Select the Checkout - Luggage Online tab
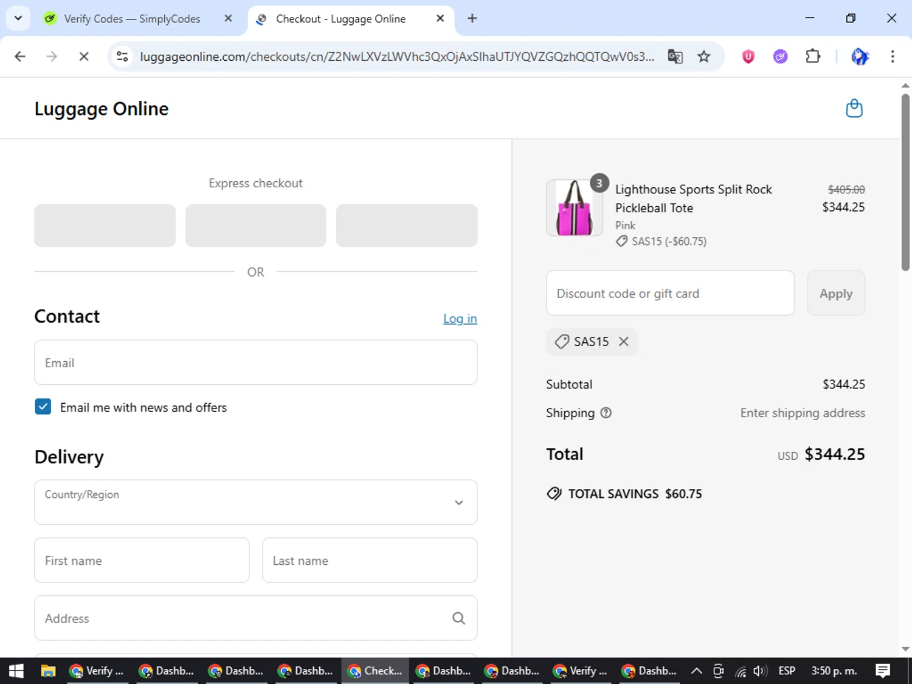The image size is (912, 684). click(340, 19)
